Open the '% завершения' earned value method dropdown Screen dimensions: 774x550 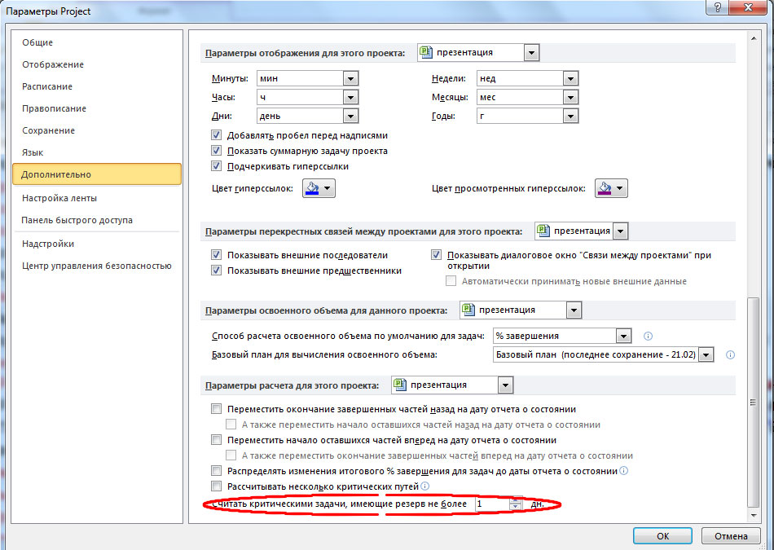[624, 337]
